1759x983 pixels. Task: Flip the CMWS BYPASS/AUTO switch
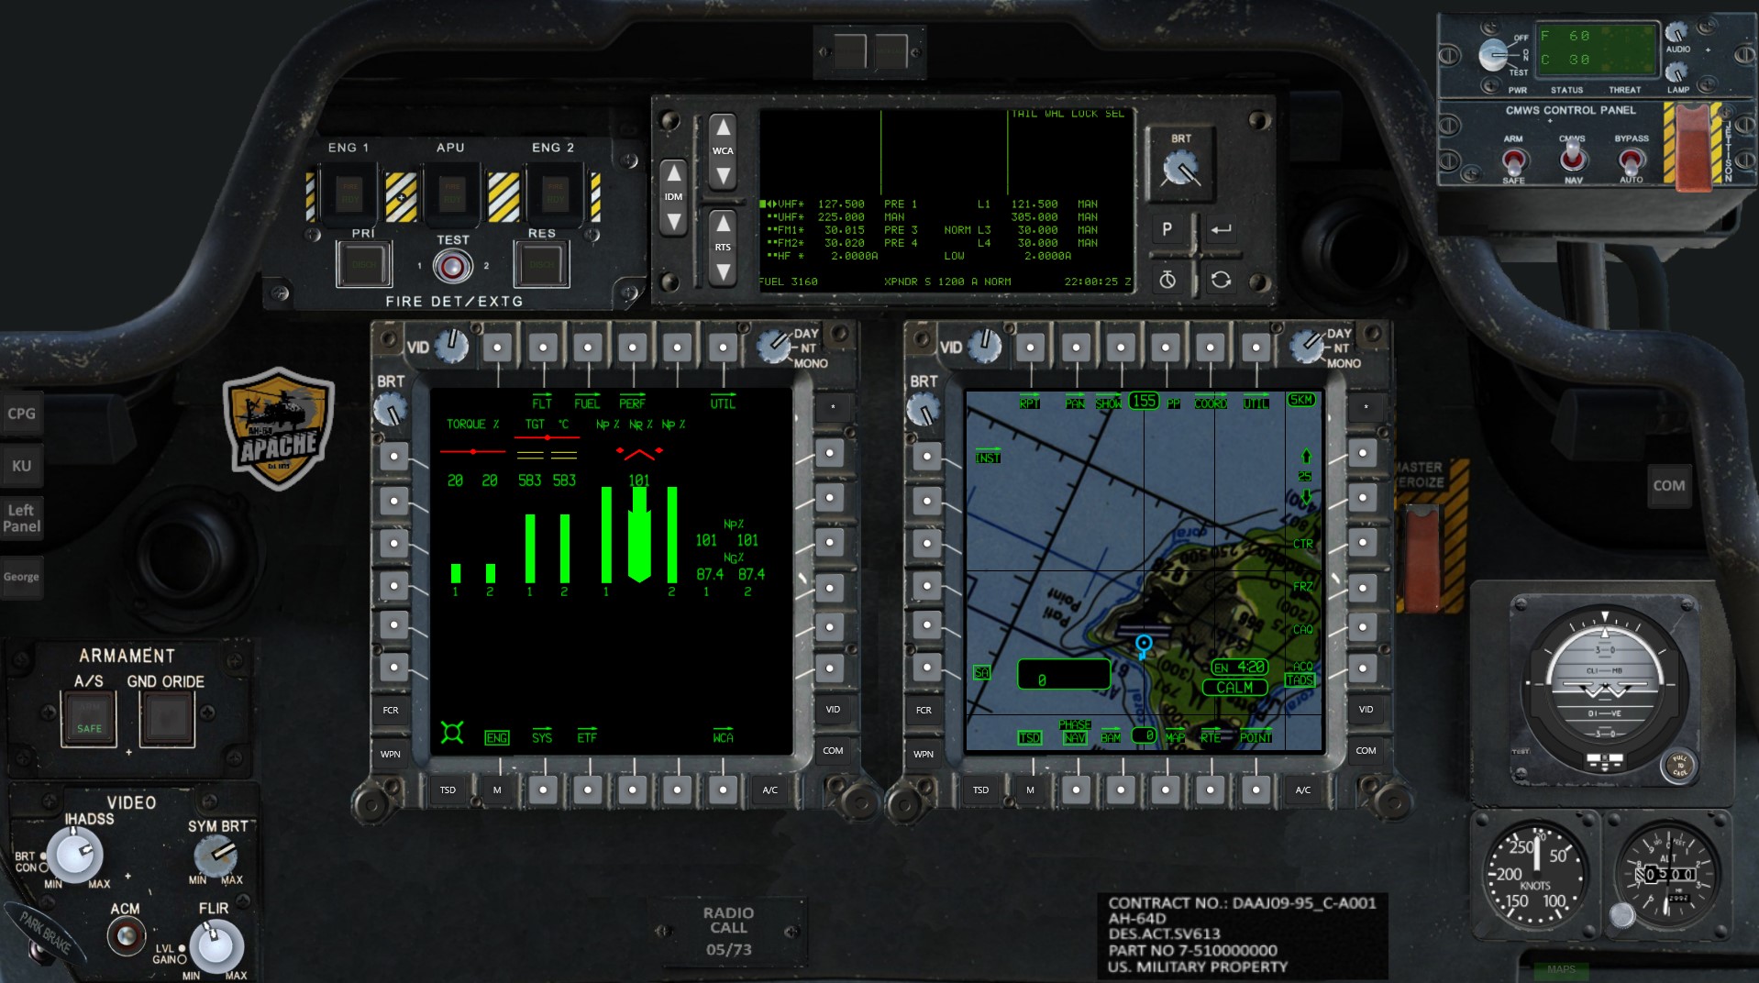tap(1630, 162)
